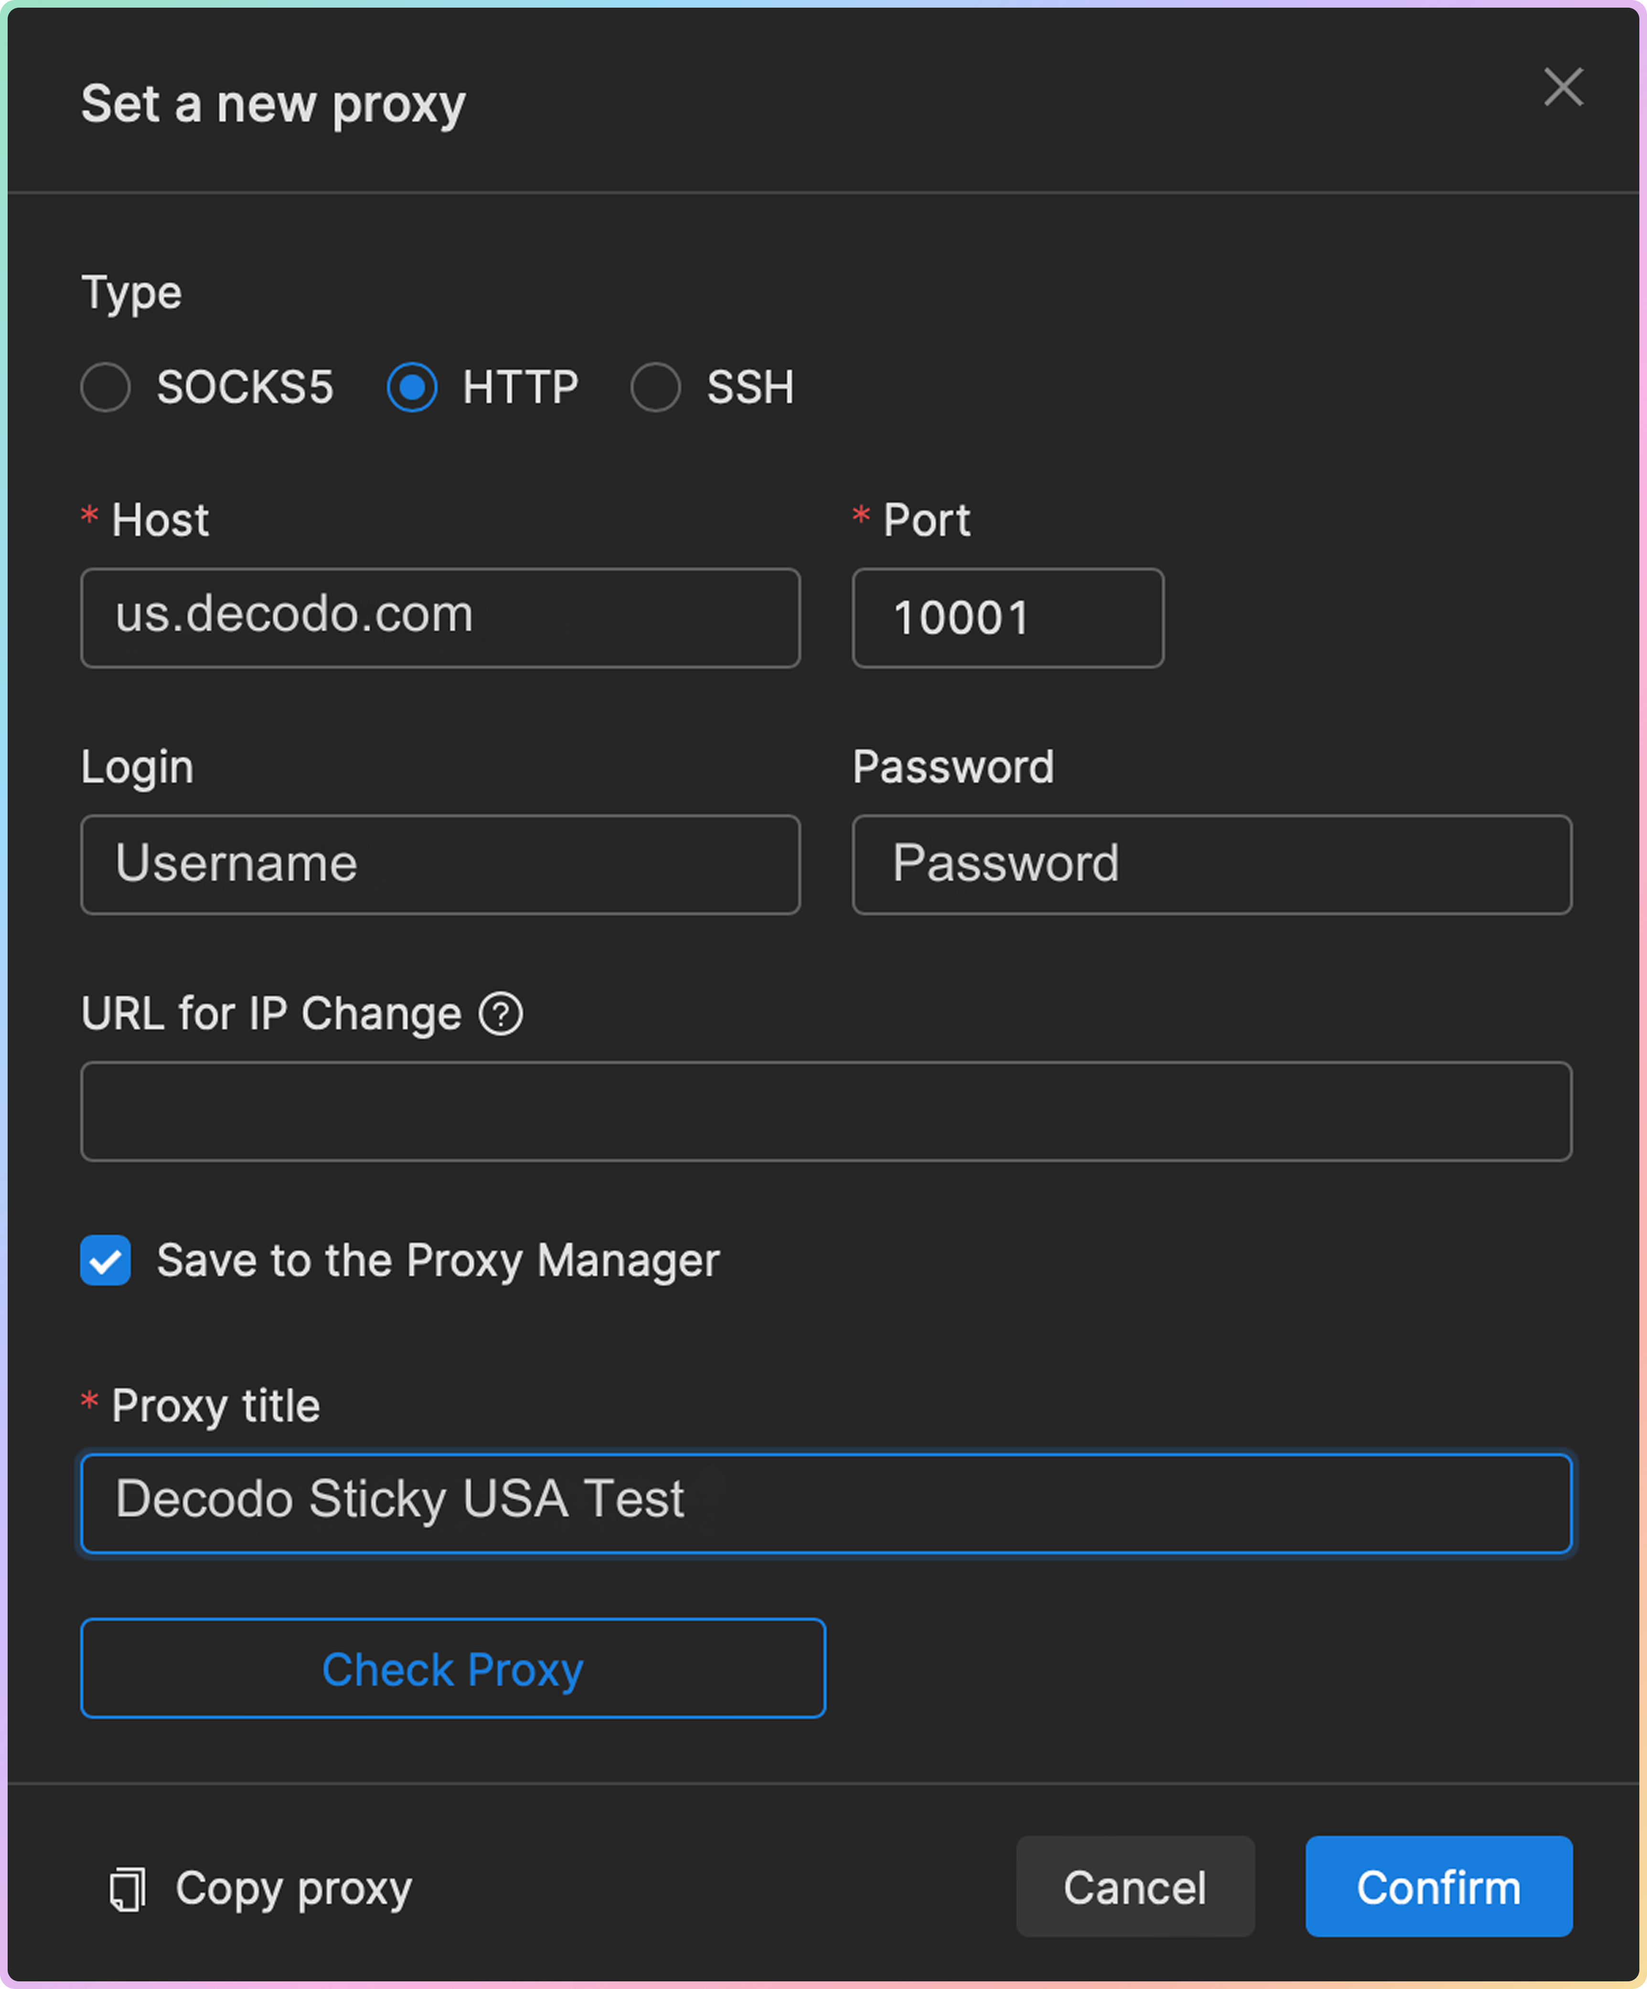Choose the SSH proxy type
This screenshot has width=1647, height=1989.
(x=655, y=387)
